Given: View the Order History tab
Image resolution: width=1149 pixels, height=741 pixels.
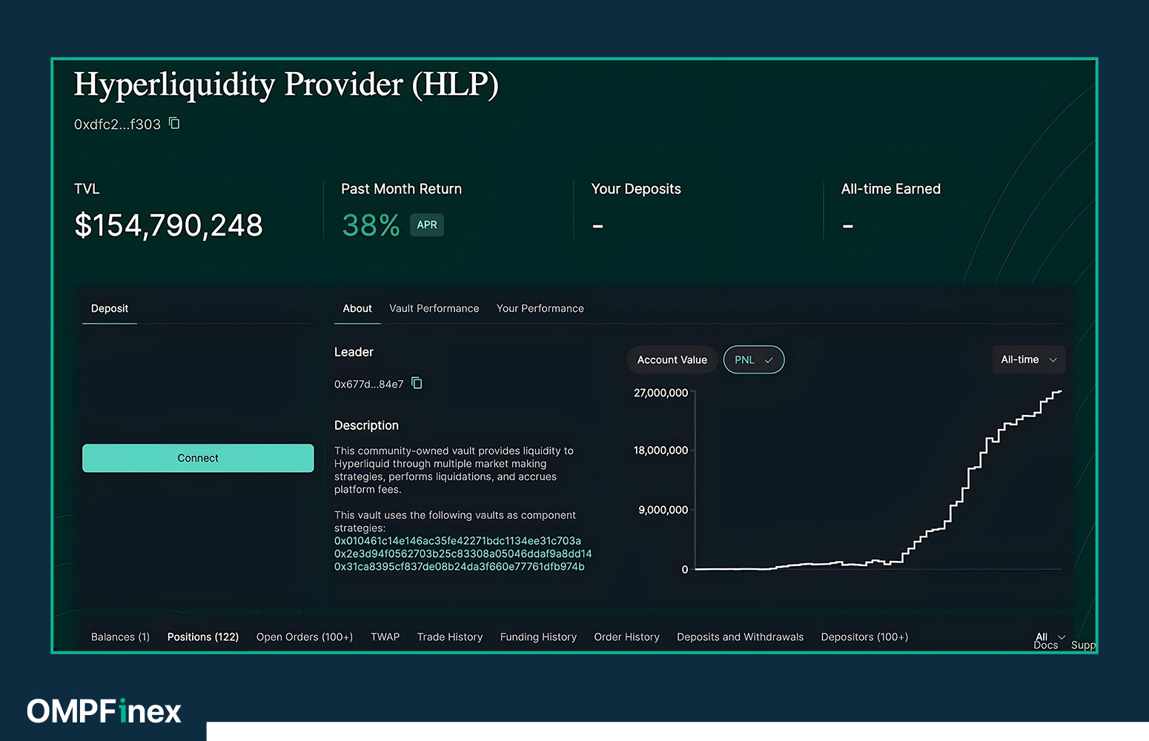Looking at the screenshot, I should 626,637.
